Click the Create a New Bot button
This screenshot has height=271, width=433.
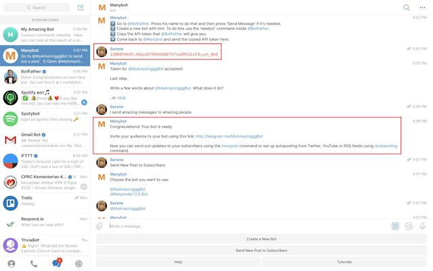tap(261, 239)
